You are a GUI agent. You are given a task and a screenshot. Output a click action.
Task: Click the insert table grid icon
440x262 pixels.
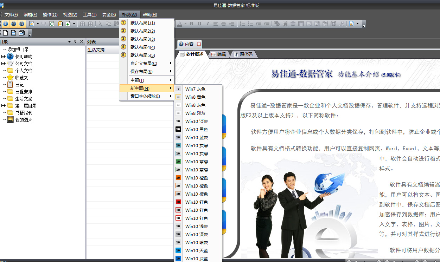coord(301,24)
